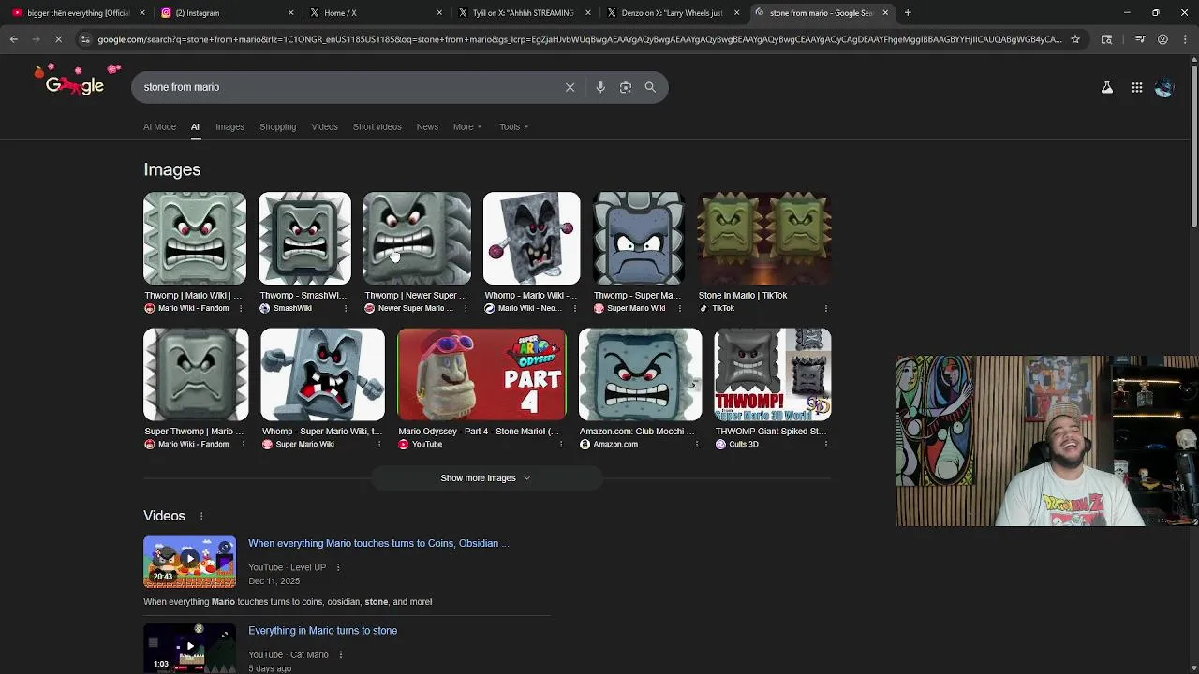Stop loading the page
Viewport: 1199px width, 674px height.
pyautogui.click(x=58, y=39)
